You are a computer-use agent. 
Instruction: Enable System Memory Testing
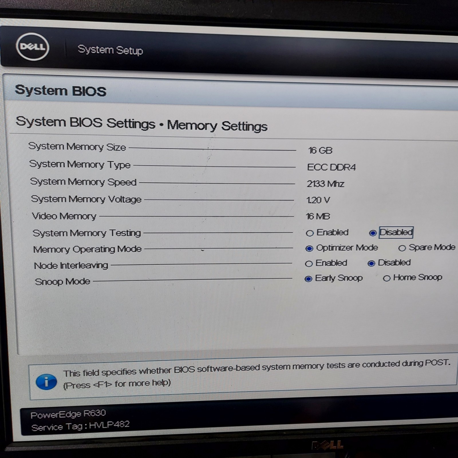(x=310, y=233)
